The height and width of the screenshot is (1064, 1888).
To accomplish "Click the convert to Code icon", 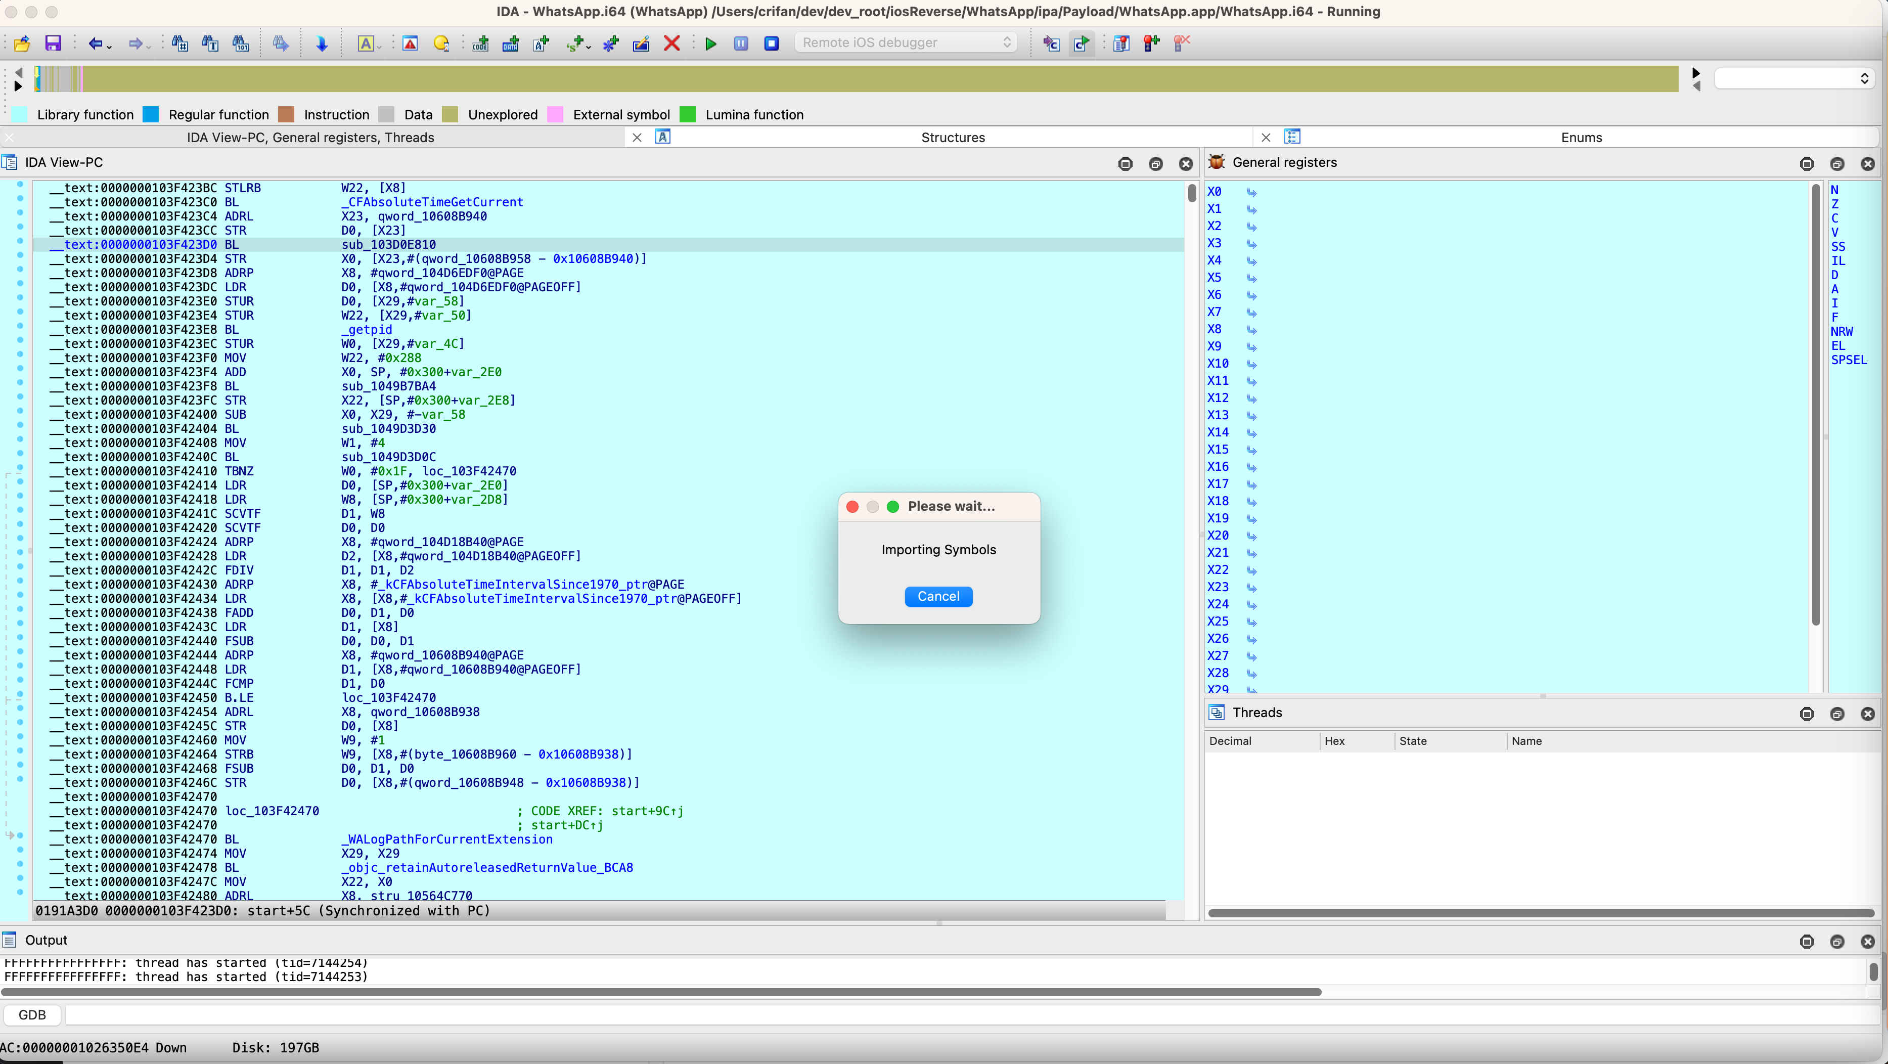I will (x=481, y=43).
